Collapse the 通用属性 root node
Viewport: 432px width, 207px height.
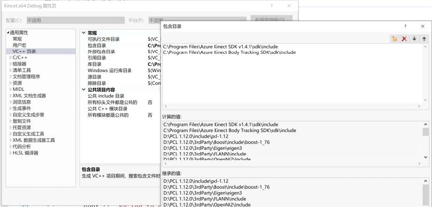point(8,32)
